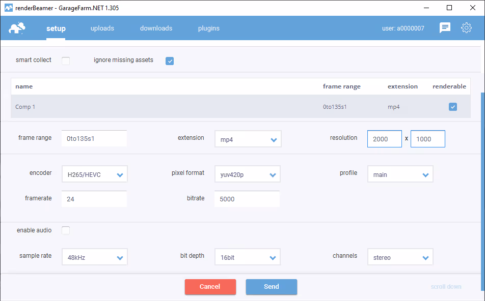Open the pixel format dropdown yuv420p
The height and width of the screenshot is (301, 485).
pyautogui.click(x=248, y=174)
